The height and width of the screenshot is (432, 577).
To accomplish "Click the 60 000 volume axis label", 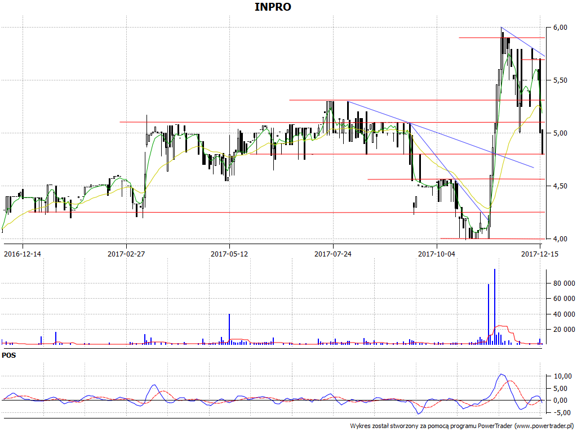I will [x=564, y=299].
